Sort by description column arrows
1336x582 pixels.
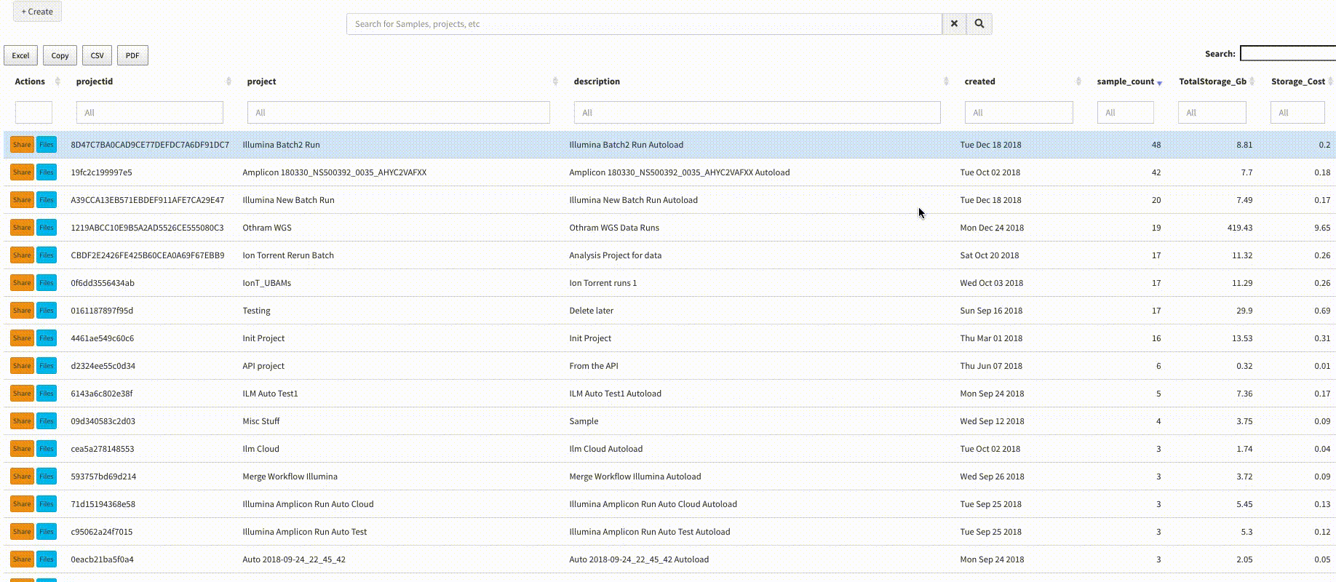tap(946, 81)
